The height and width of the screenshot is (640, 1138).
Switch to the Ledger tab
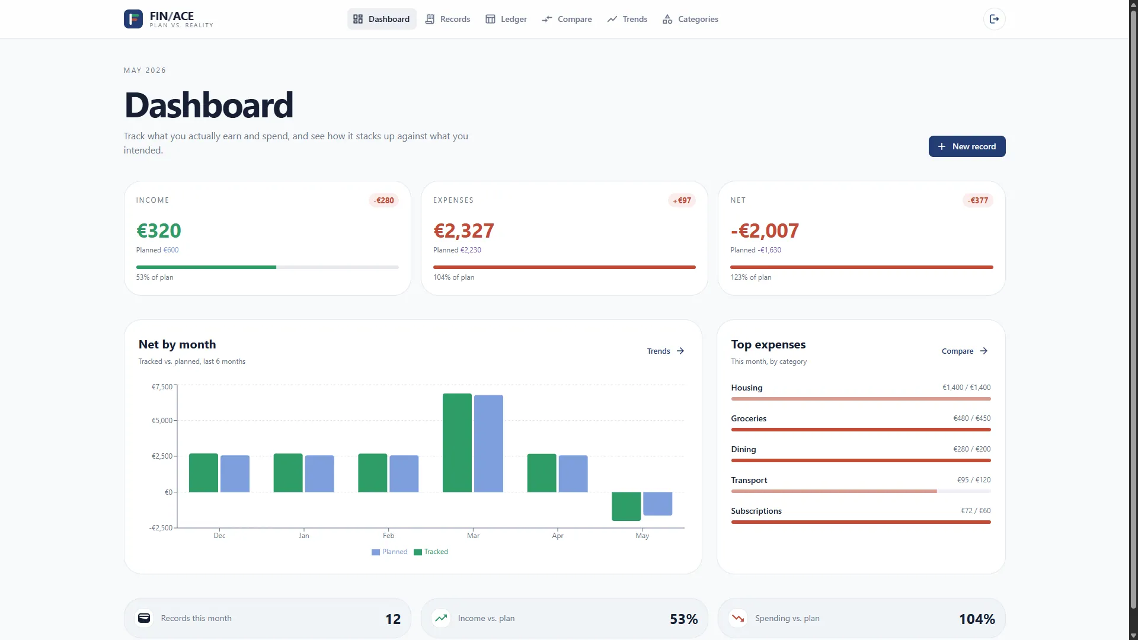[x=506, y=19]
